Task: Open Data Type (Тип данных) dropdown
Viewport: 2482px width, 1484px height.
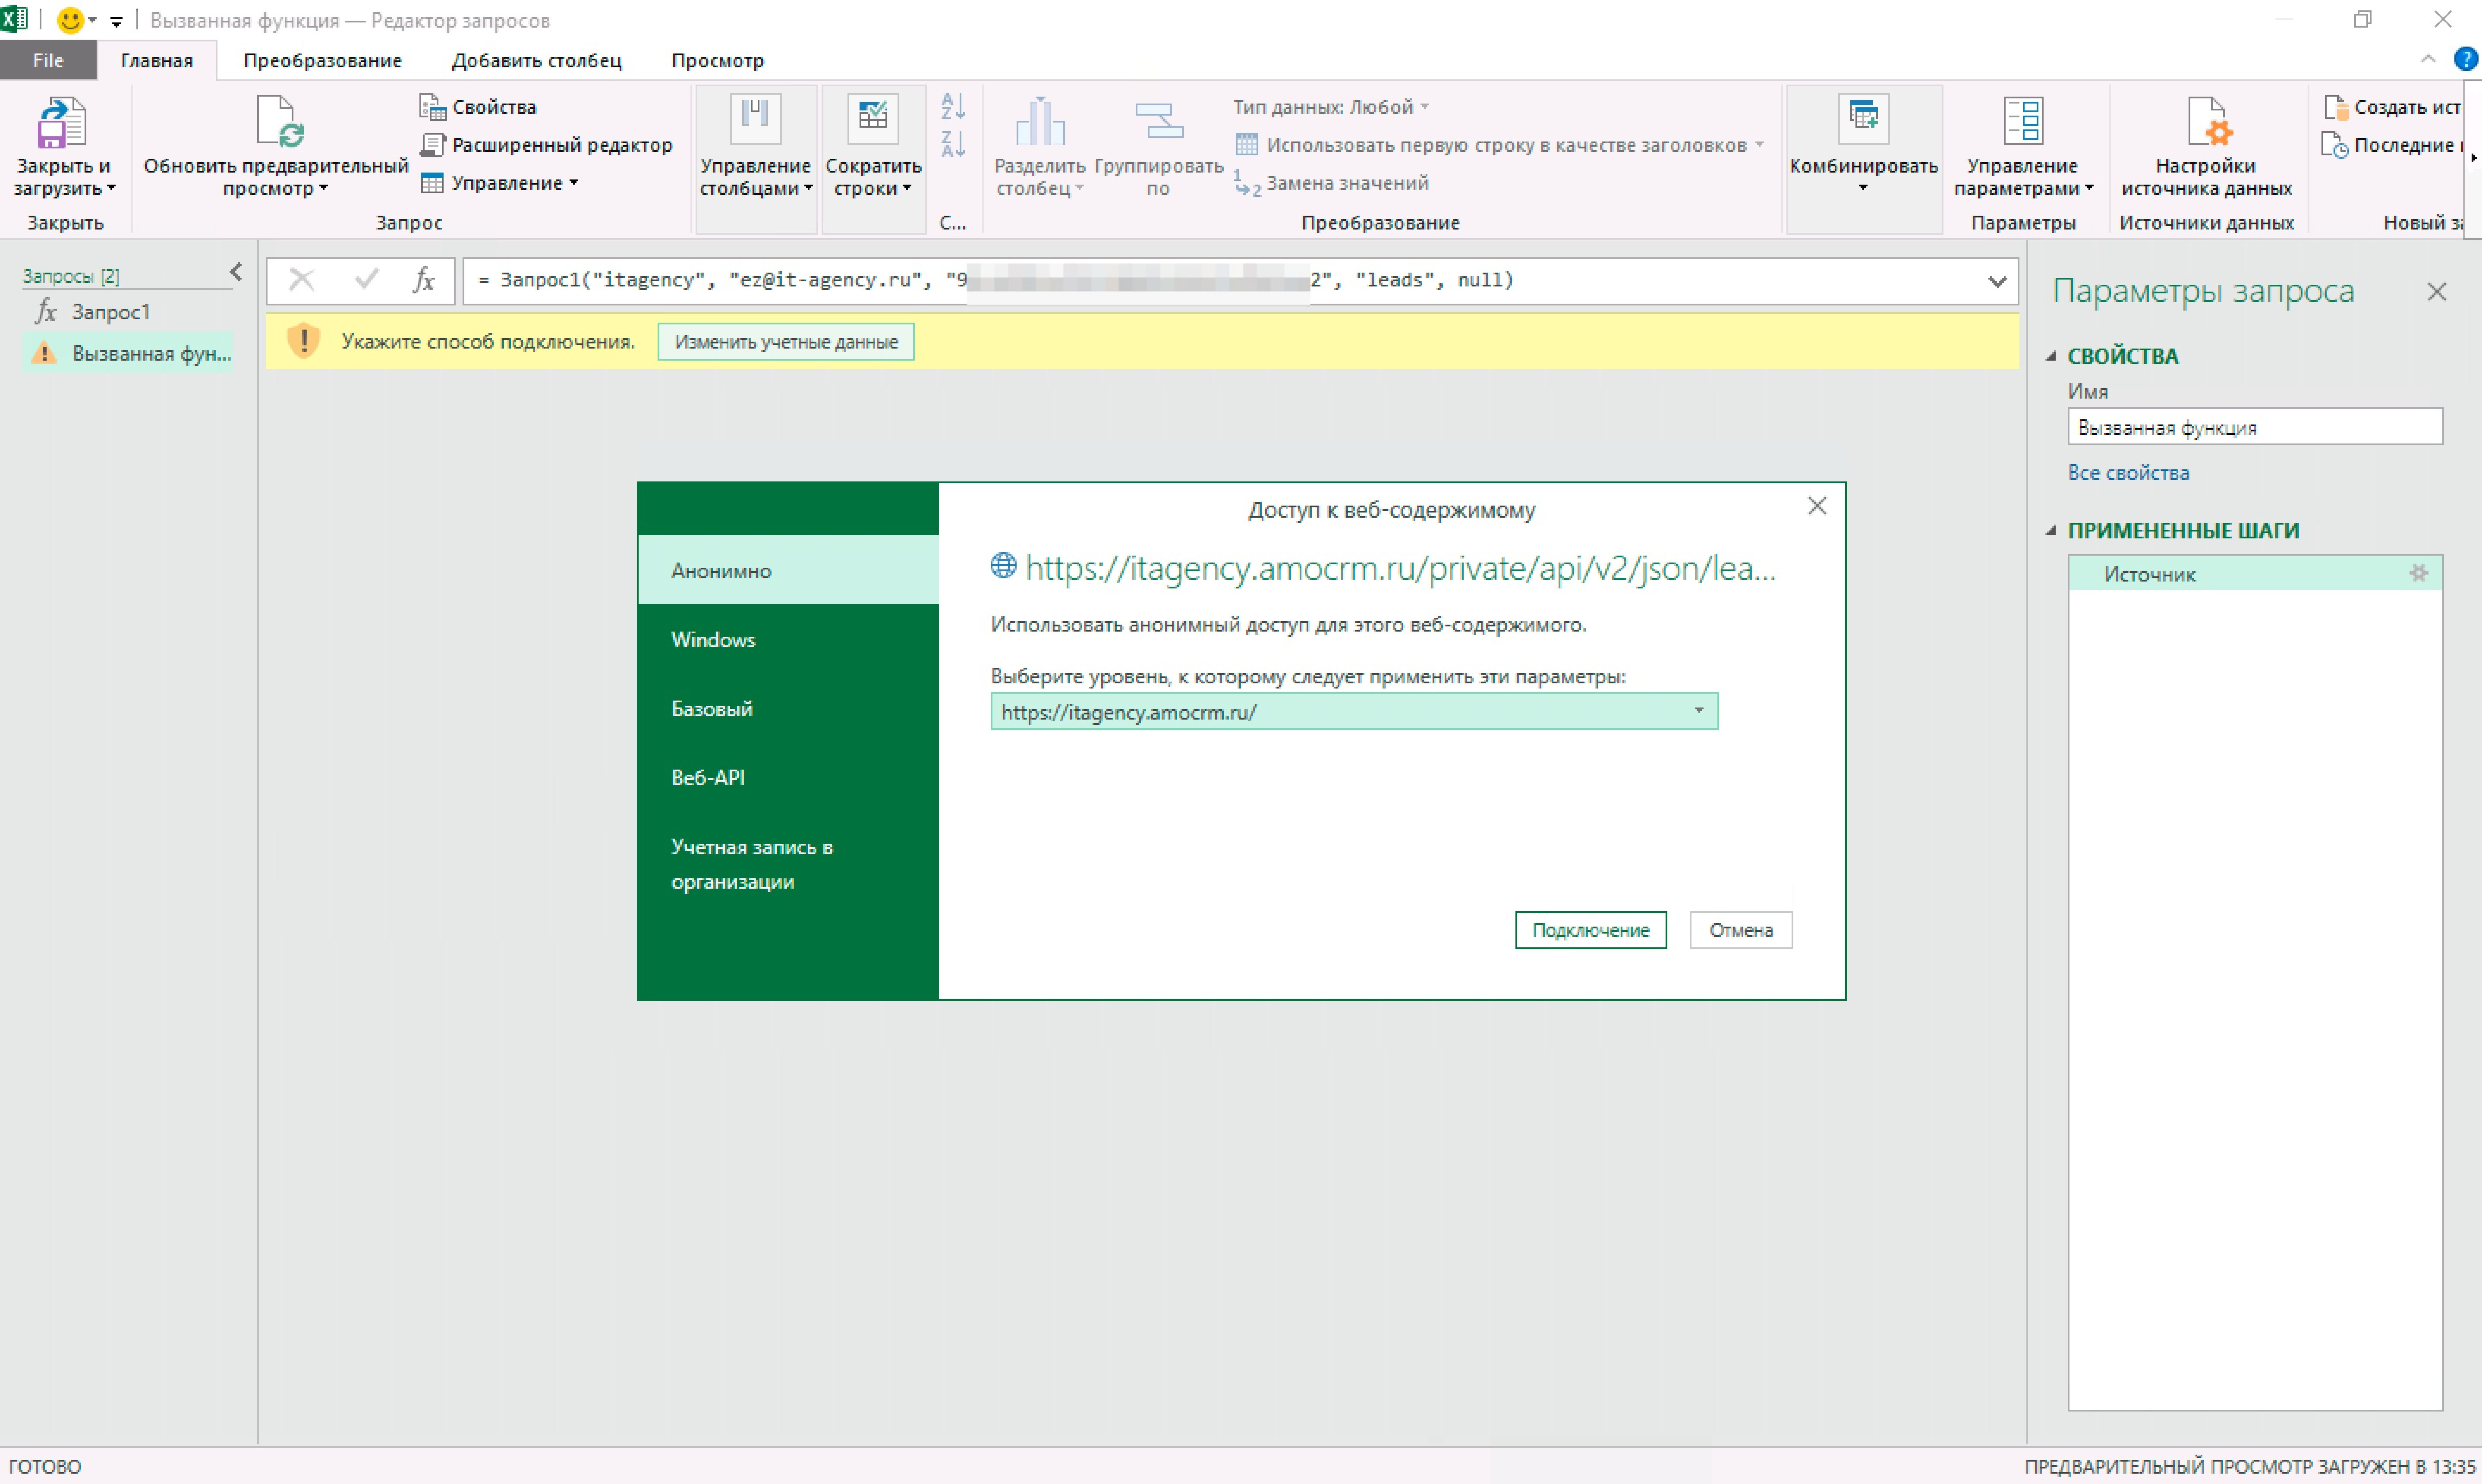Action: pyautogui.click(x=1331, y=107)
